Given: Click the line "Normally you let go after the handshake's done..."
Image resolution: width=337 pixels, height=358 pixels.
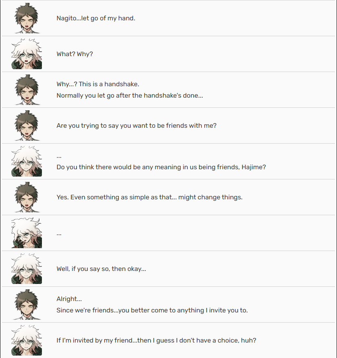Looking at the screenshot, I should 130,96.
